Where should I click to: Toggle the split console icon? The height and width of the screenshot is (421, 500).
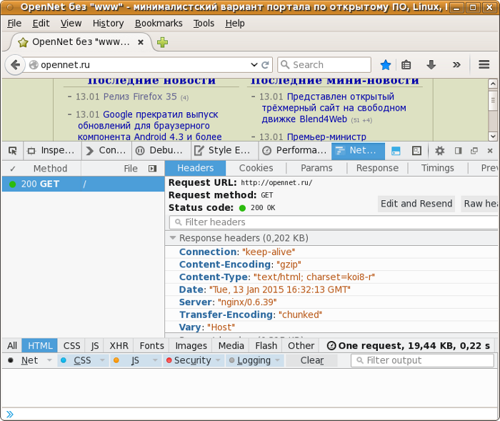396,151
